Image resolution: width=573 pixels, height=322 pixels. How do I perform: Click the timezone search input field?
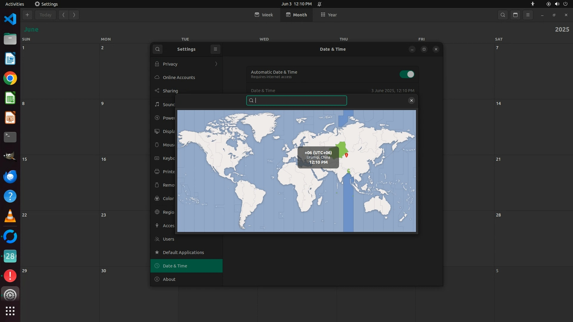(x=298, y=100)
